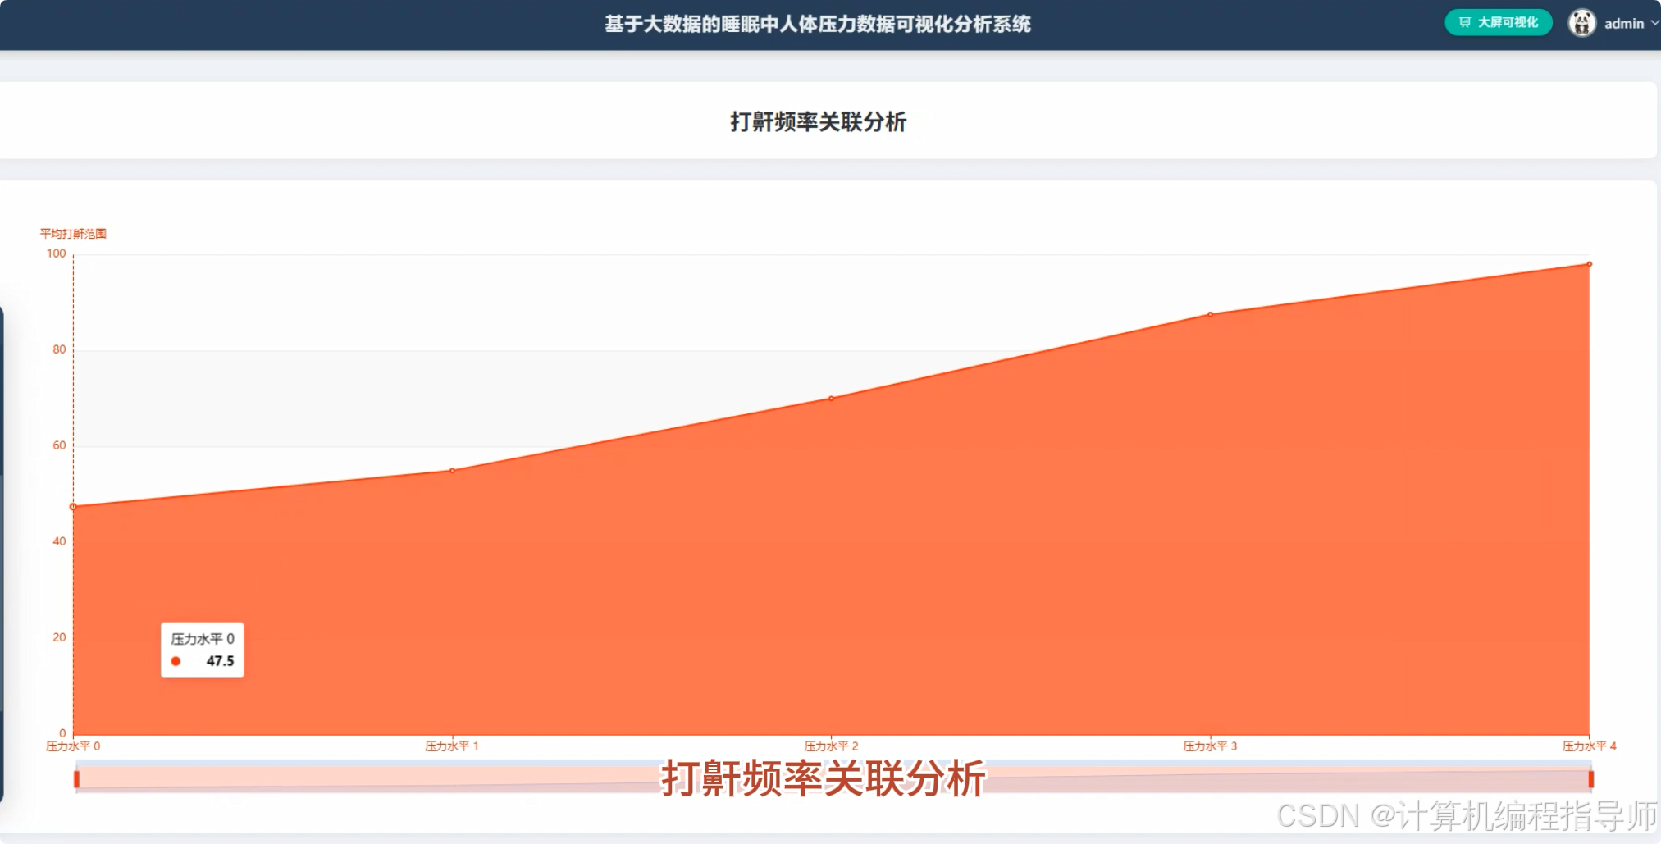
Task: Click the x-axis label 压力水平 2
Action: (831, 746)
